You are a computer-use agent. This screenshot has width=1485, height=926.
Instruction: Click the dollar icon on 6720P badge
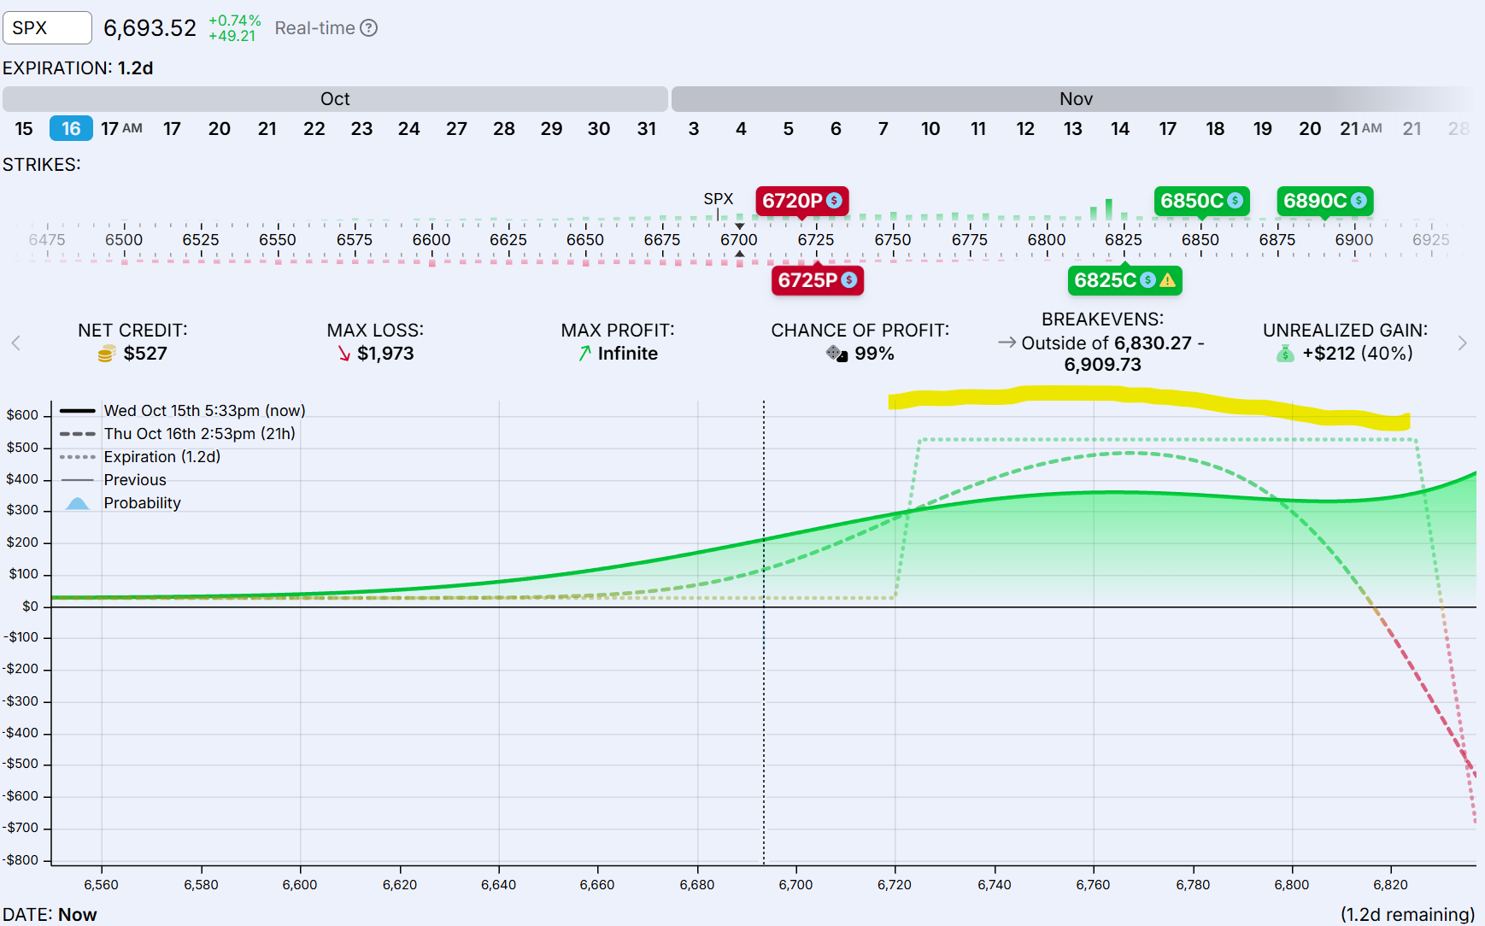[834, 201]
